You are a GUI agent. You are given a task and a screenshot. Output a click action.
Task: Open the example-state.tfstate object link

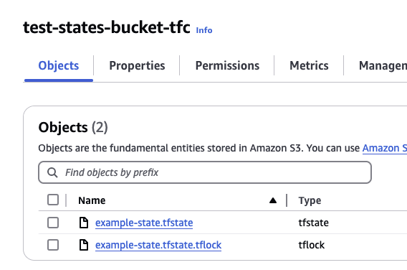pyautogui.click(x=144, y=223)
